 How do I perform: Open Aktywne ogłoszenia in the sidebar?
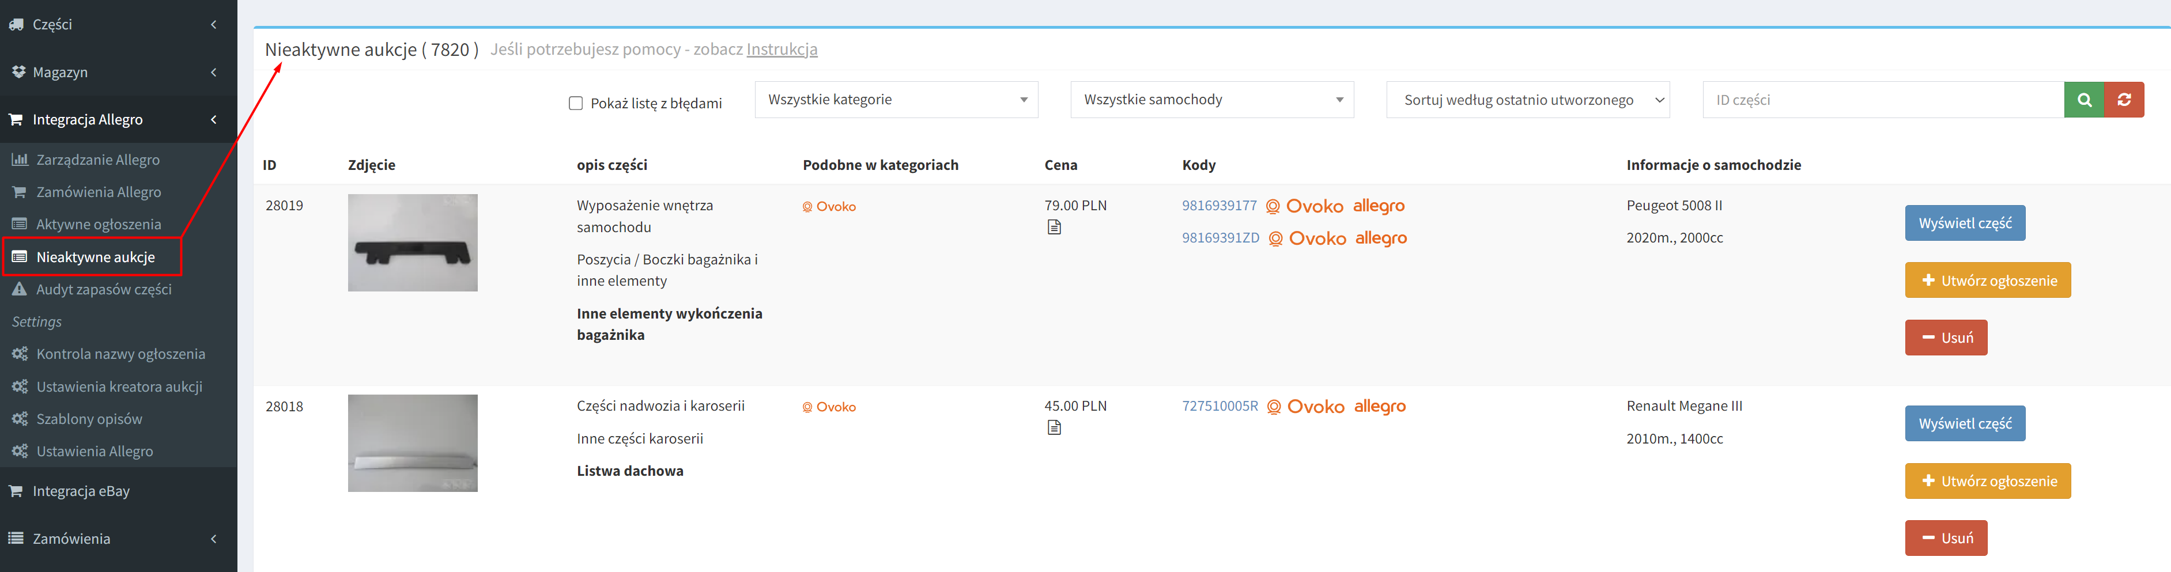[98, 224]
